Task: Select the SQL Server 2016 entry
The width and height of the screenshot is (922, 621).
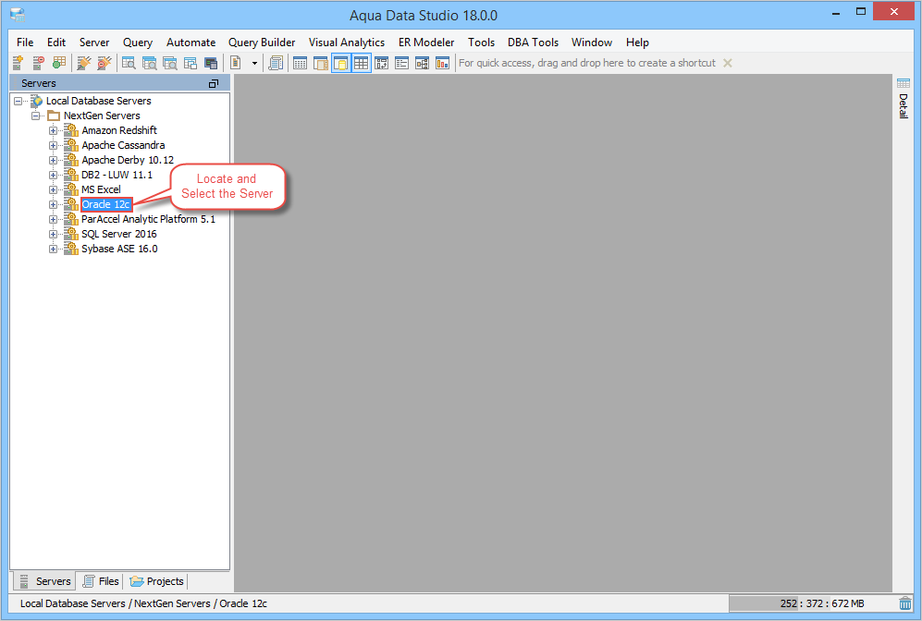Action: 118,234
